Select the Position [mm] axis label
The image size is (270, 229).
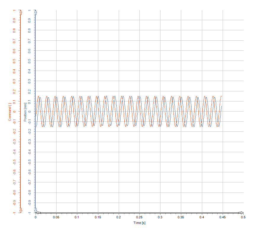25,112
